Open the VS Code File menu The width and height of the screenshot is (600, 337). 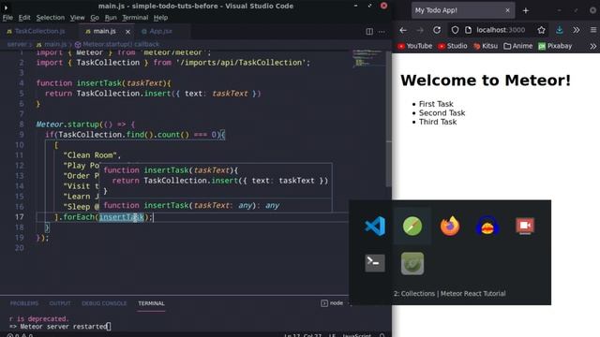coord(7,18)
